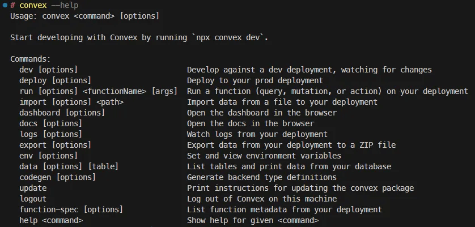
Task: Click the blue command decoration dot
Action: [x=5, y=5]
